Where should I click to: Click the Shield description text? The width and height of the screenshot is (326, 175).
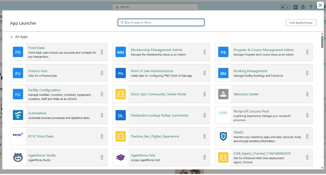[267, 139]
